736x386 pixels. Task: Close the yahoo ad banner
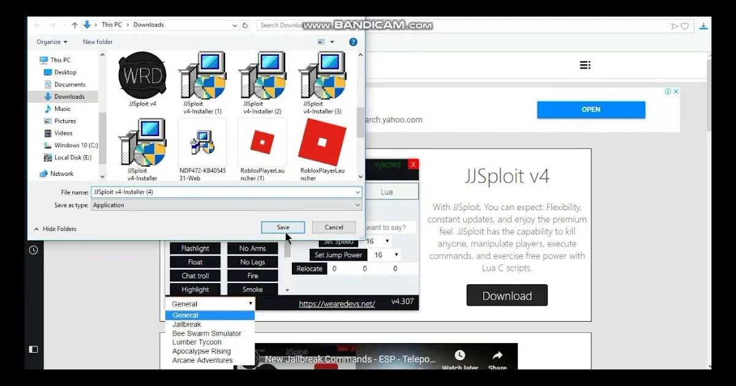(676, 91)
